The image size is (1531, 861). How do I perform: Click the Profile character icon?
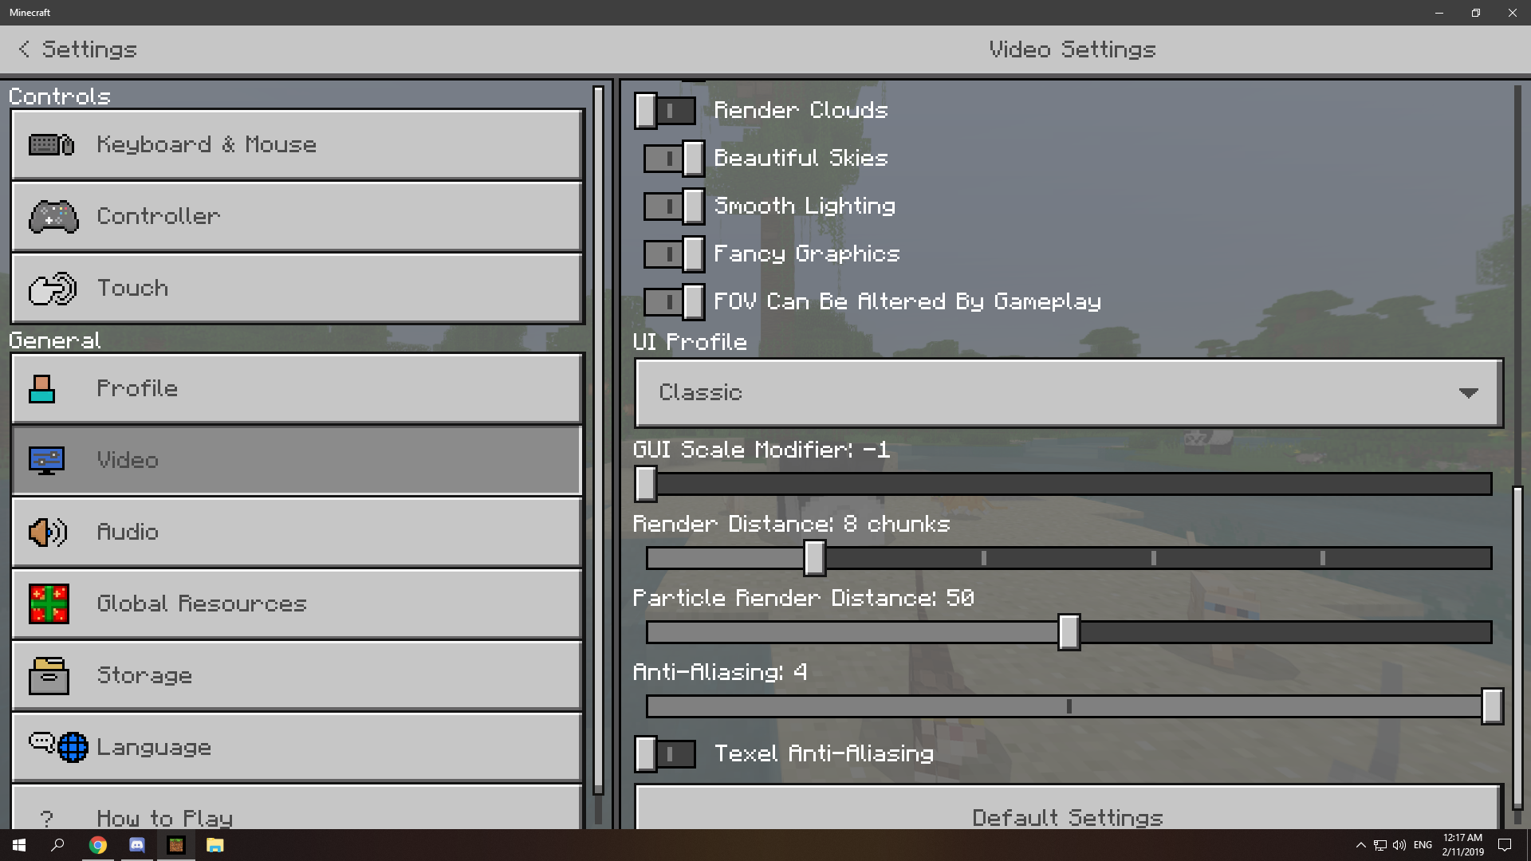point(42,389)
